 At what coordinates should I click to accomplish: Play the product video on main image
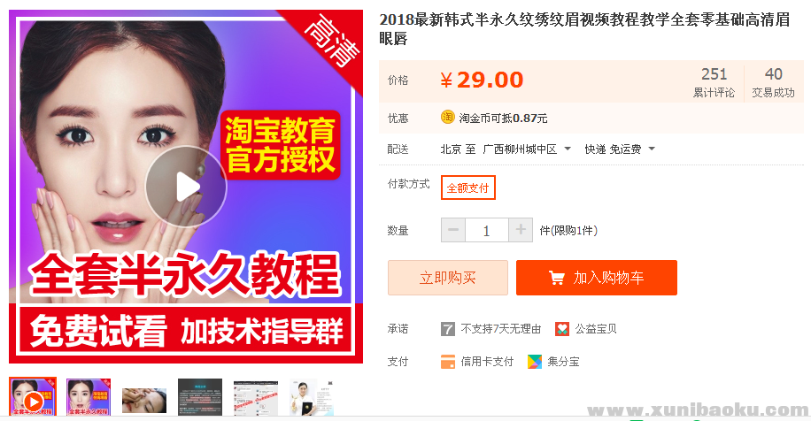(186, 187)
